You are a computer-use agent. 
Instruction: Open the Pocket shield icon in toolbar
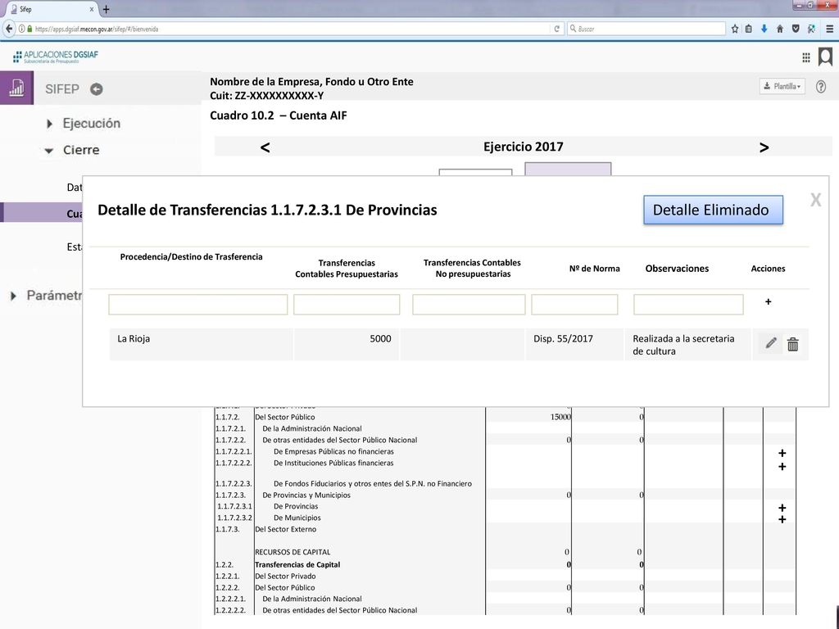point(796,29)
